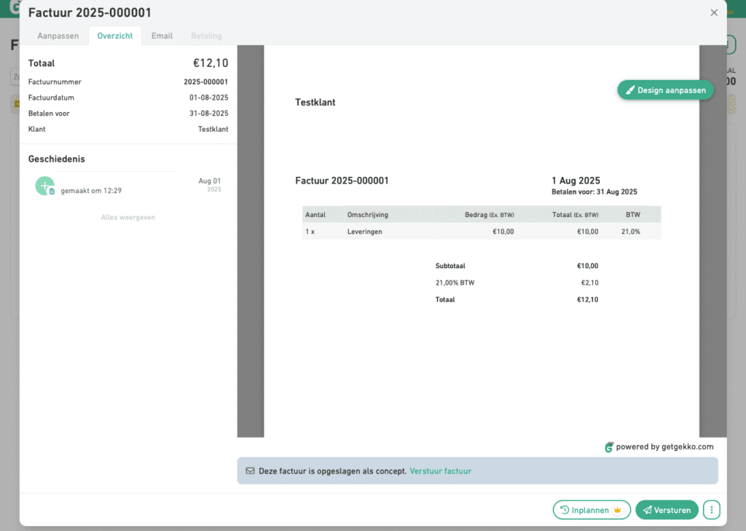Open the powered by getgekko.com link
The width and height of the screenshot is (746, 531).
(664, 447)
